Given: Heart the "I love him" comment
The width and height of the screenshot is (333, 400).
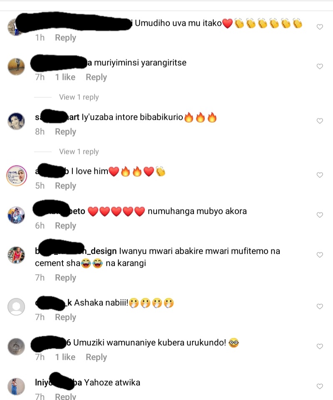Looking at the screenshot, I should click(x=320, y=175).
